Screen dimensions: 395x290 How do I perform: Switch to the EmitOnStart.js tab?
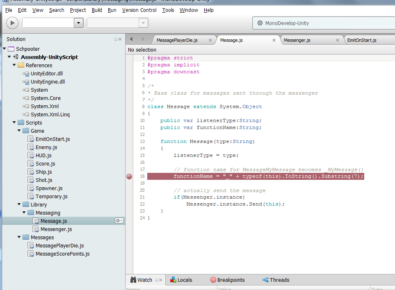(x=362, y=40)
